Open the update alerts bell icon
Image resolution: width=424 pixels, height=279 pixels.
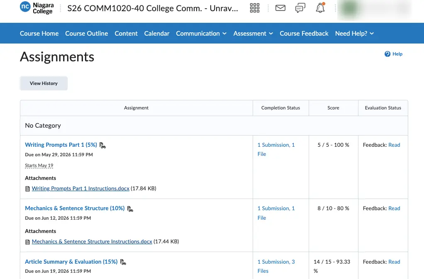(320, 8)
